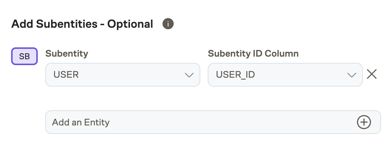391x148 pixels.
Task: Click the purple SB badge
Action: click(24, 57)
